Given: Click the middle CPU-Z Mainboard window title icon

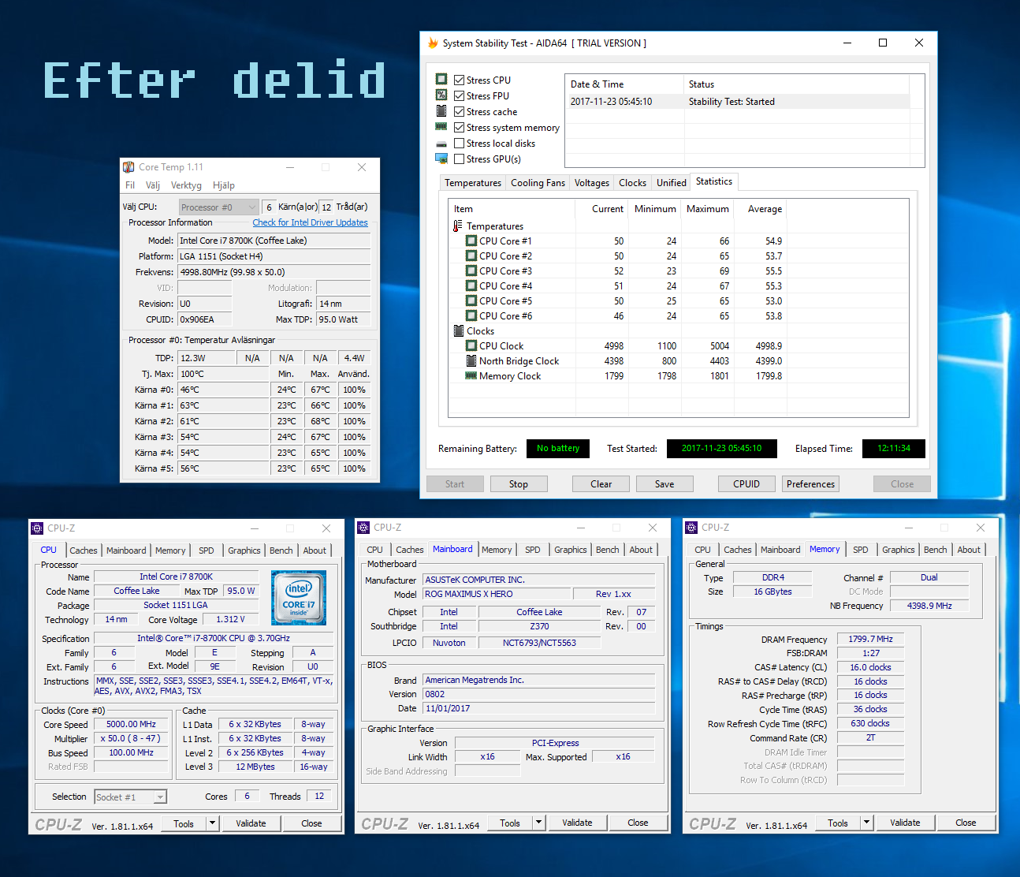Looking at the screenshot, I should coord(363,528).
